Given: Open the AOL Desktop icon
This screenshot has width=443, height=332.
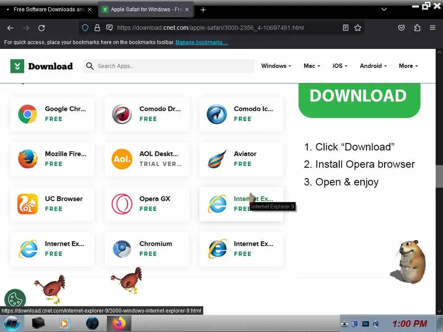Looking at the screenshot, I should click(x=122, y=159).
